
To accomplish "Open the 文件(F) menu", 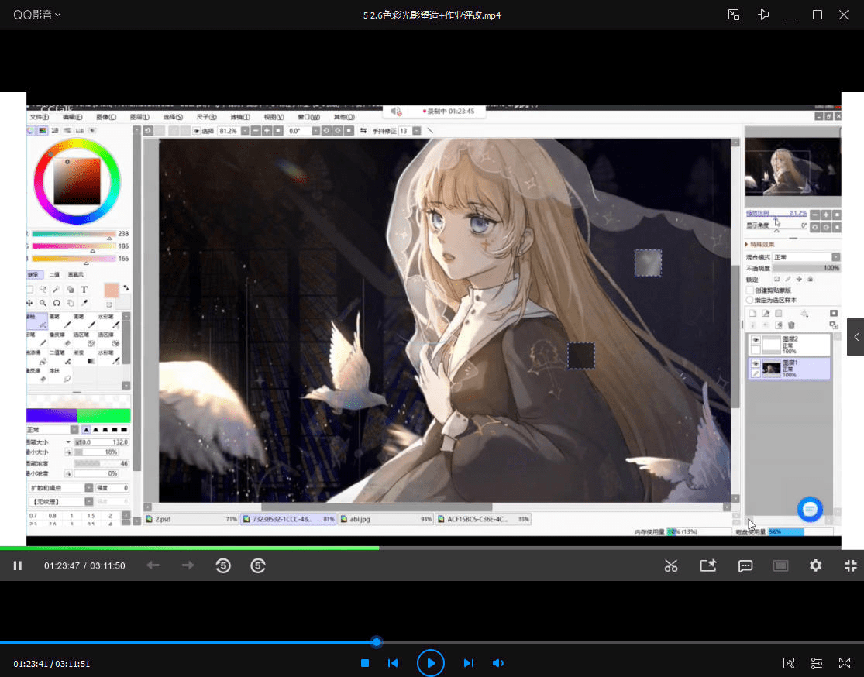I will [39, 117].
